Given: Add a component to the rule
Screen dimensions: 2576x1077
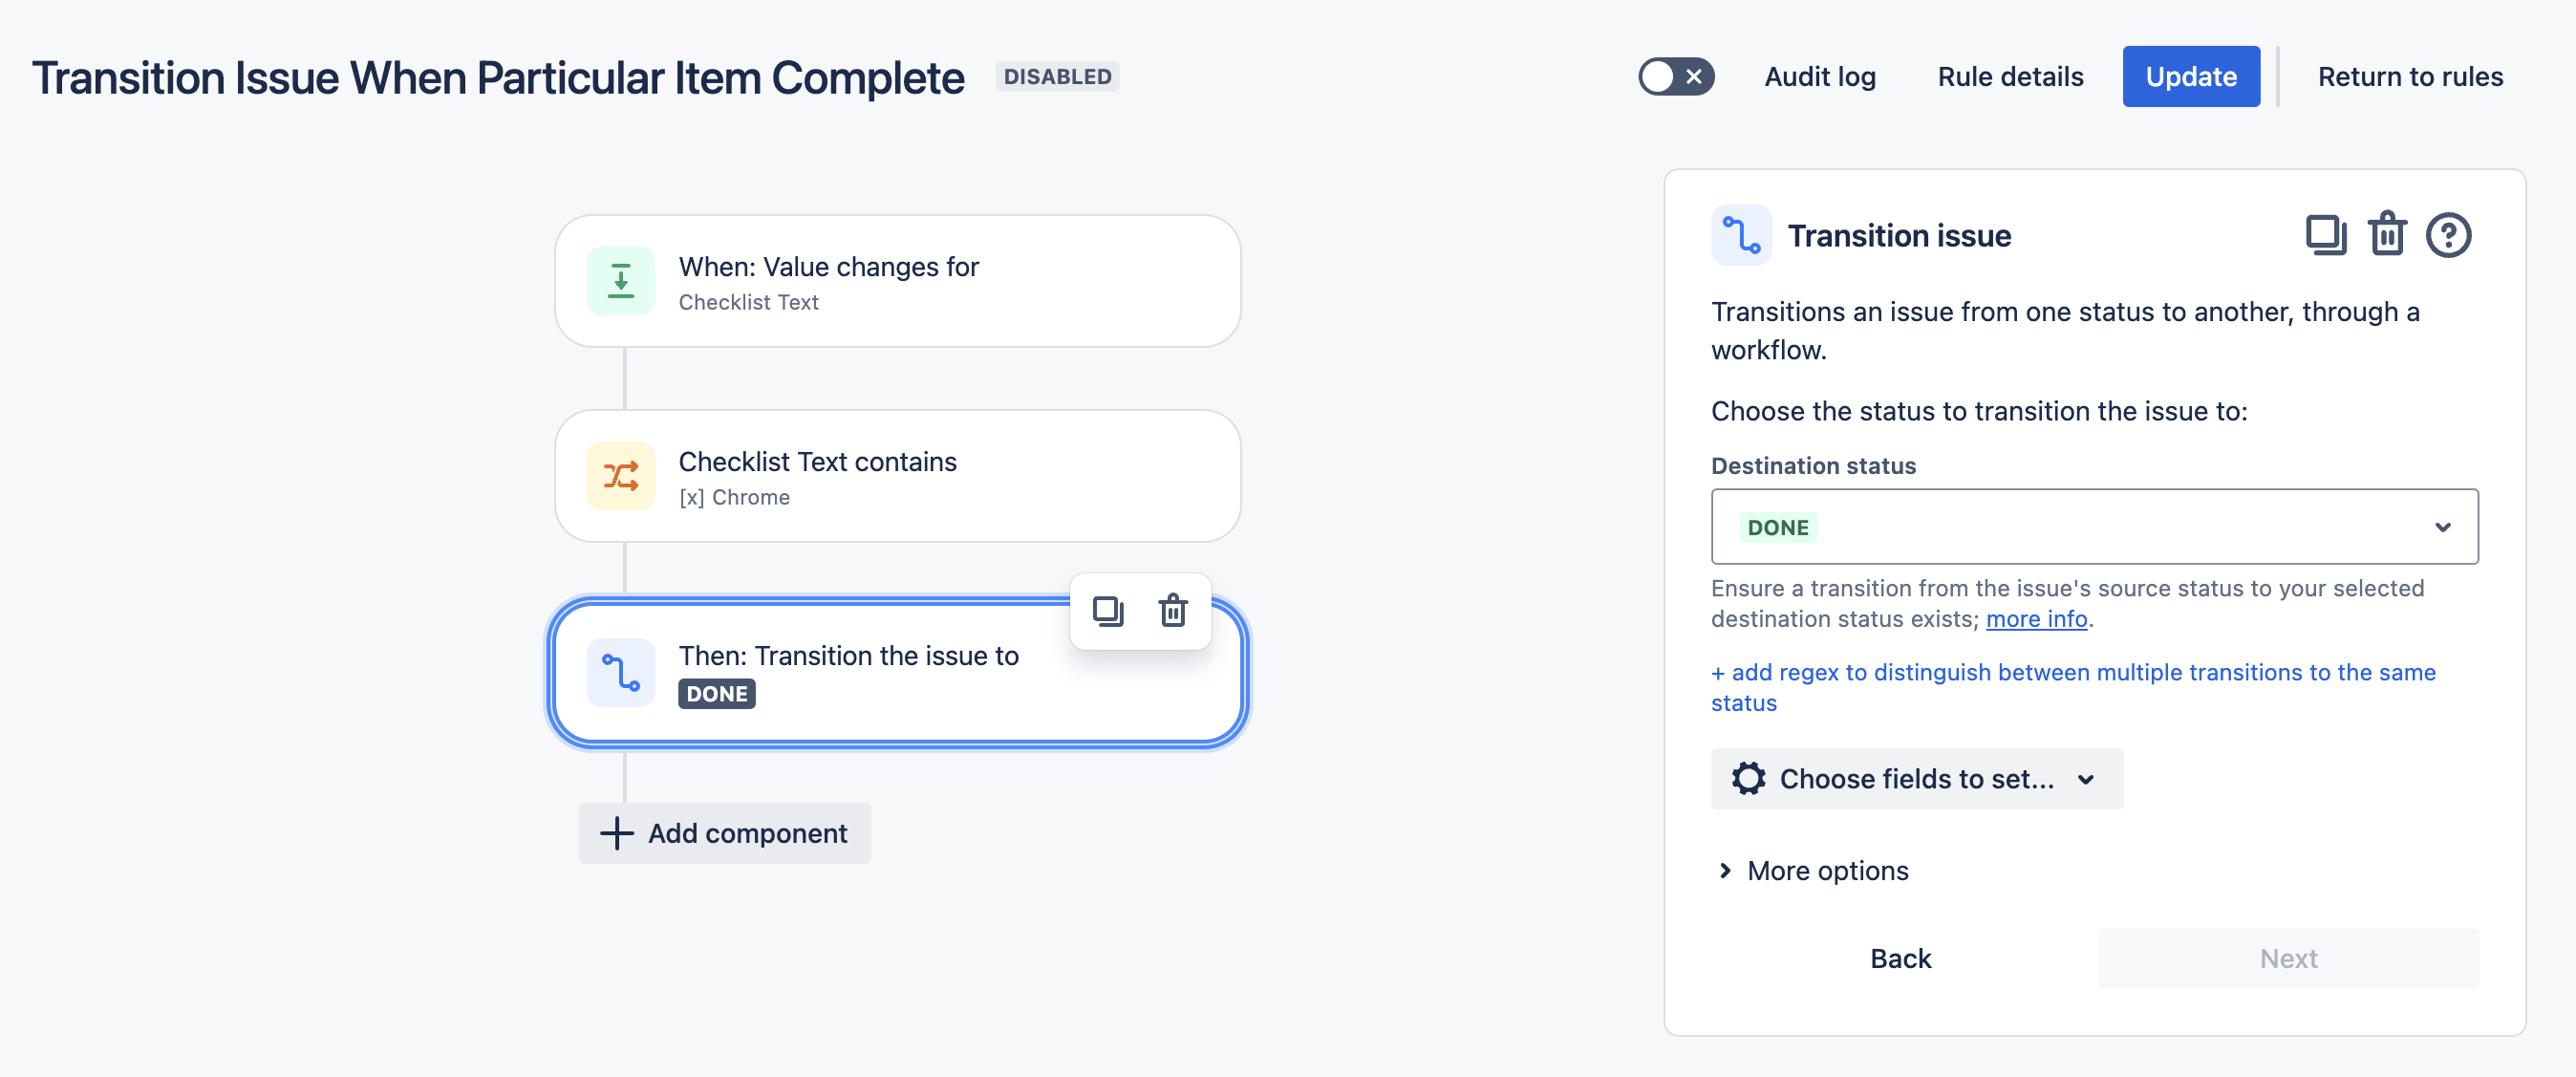Looking at the screenshot, I should (724, 832).
